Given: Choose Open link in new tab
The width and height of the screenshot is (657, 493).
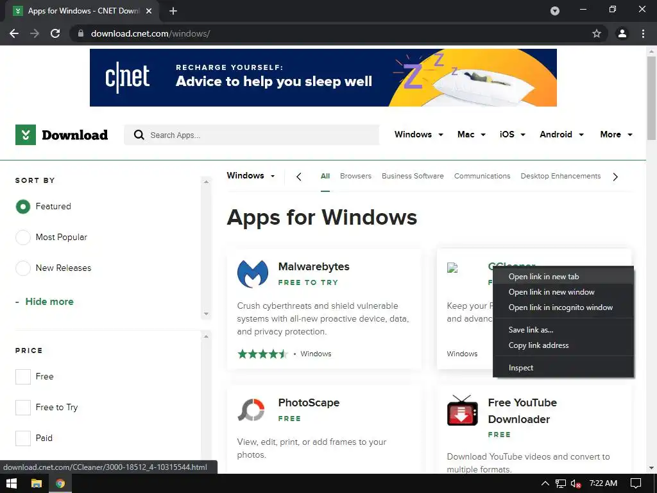Looking at the screenshot, I should point(563,277).
